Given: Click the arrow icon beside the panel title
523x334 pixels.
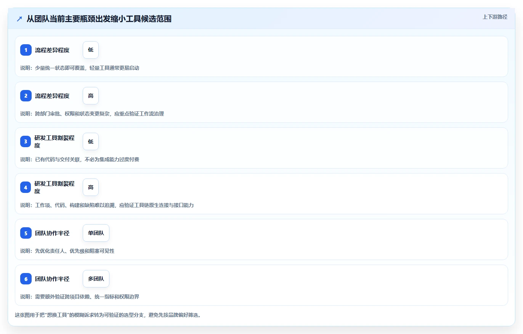Looking at the screenshot, I should tap(19, 19).
